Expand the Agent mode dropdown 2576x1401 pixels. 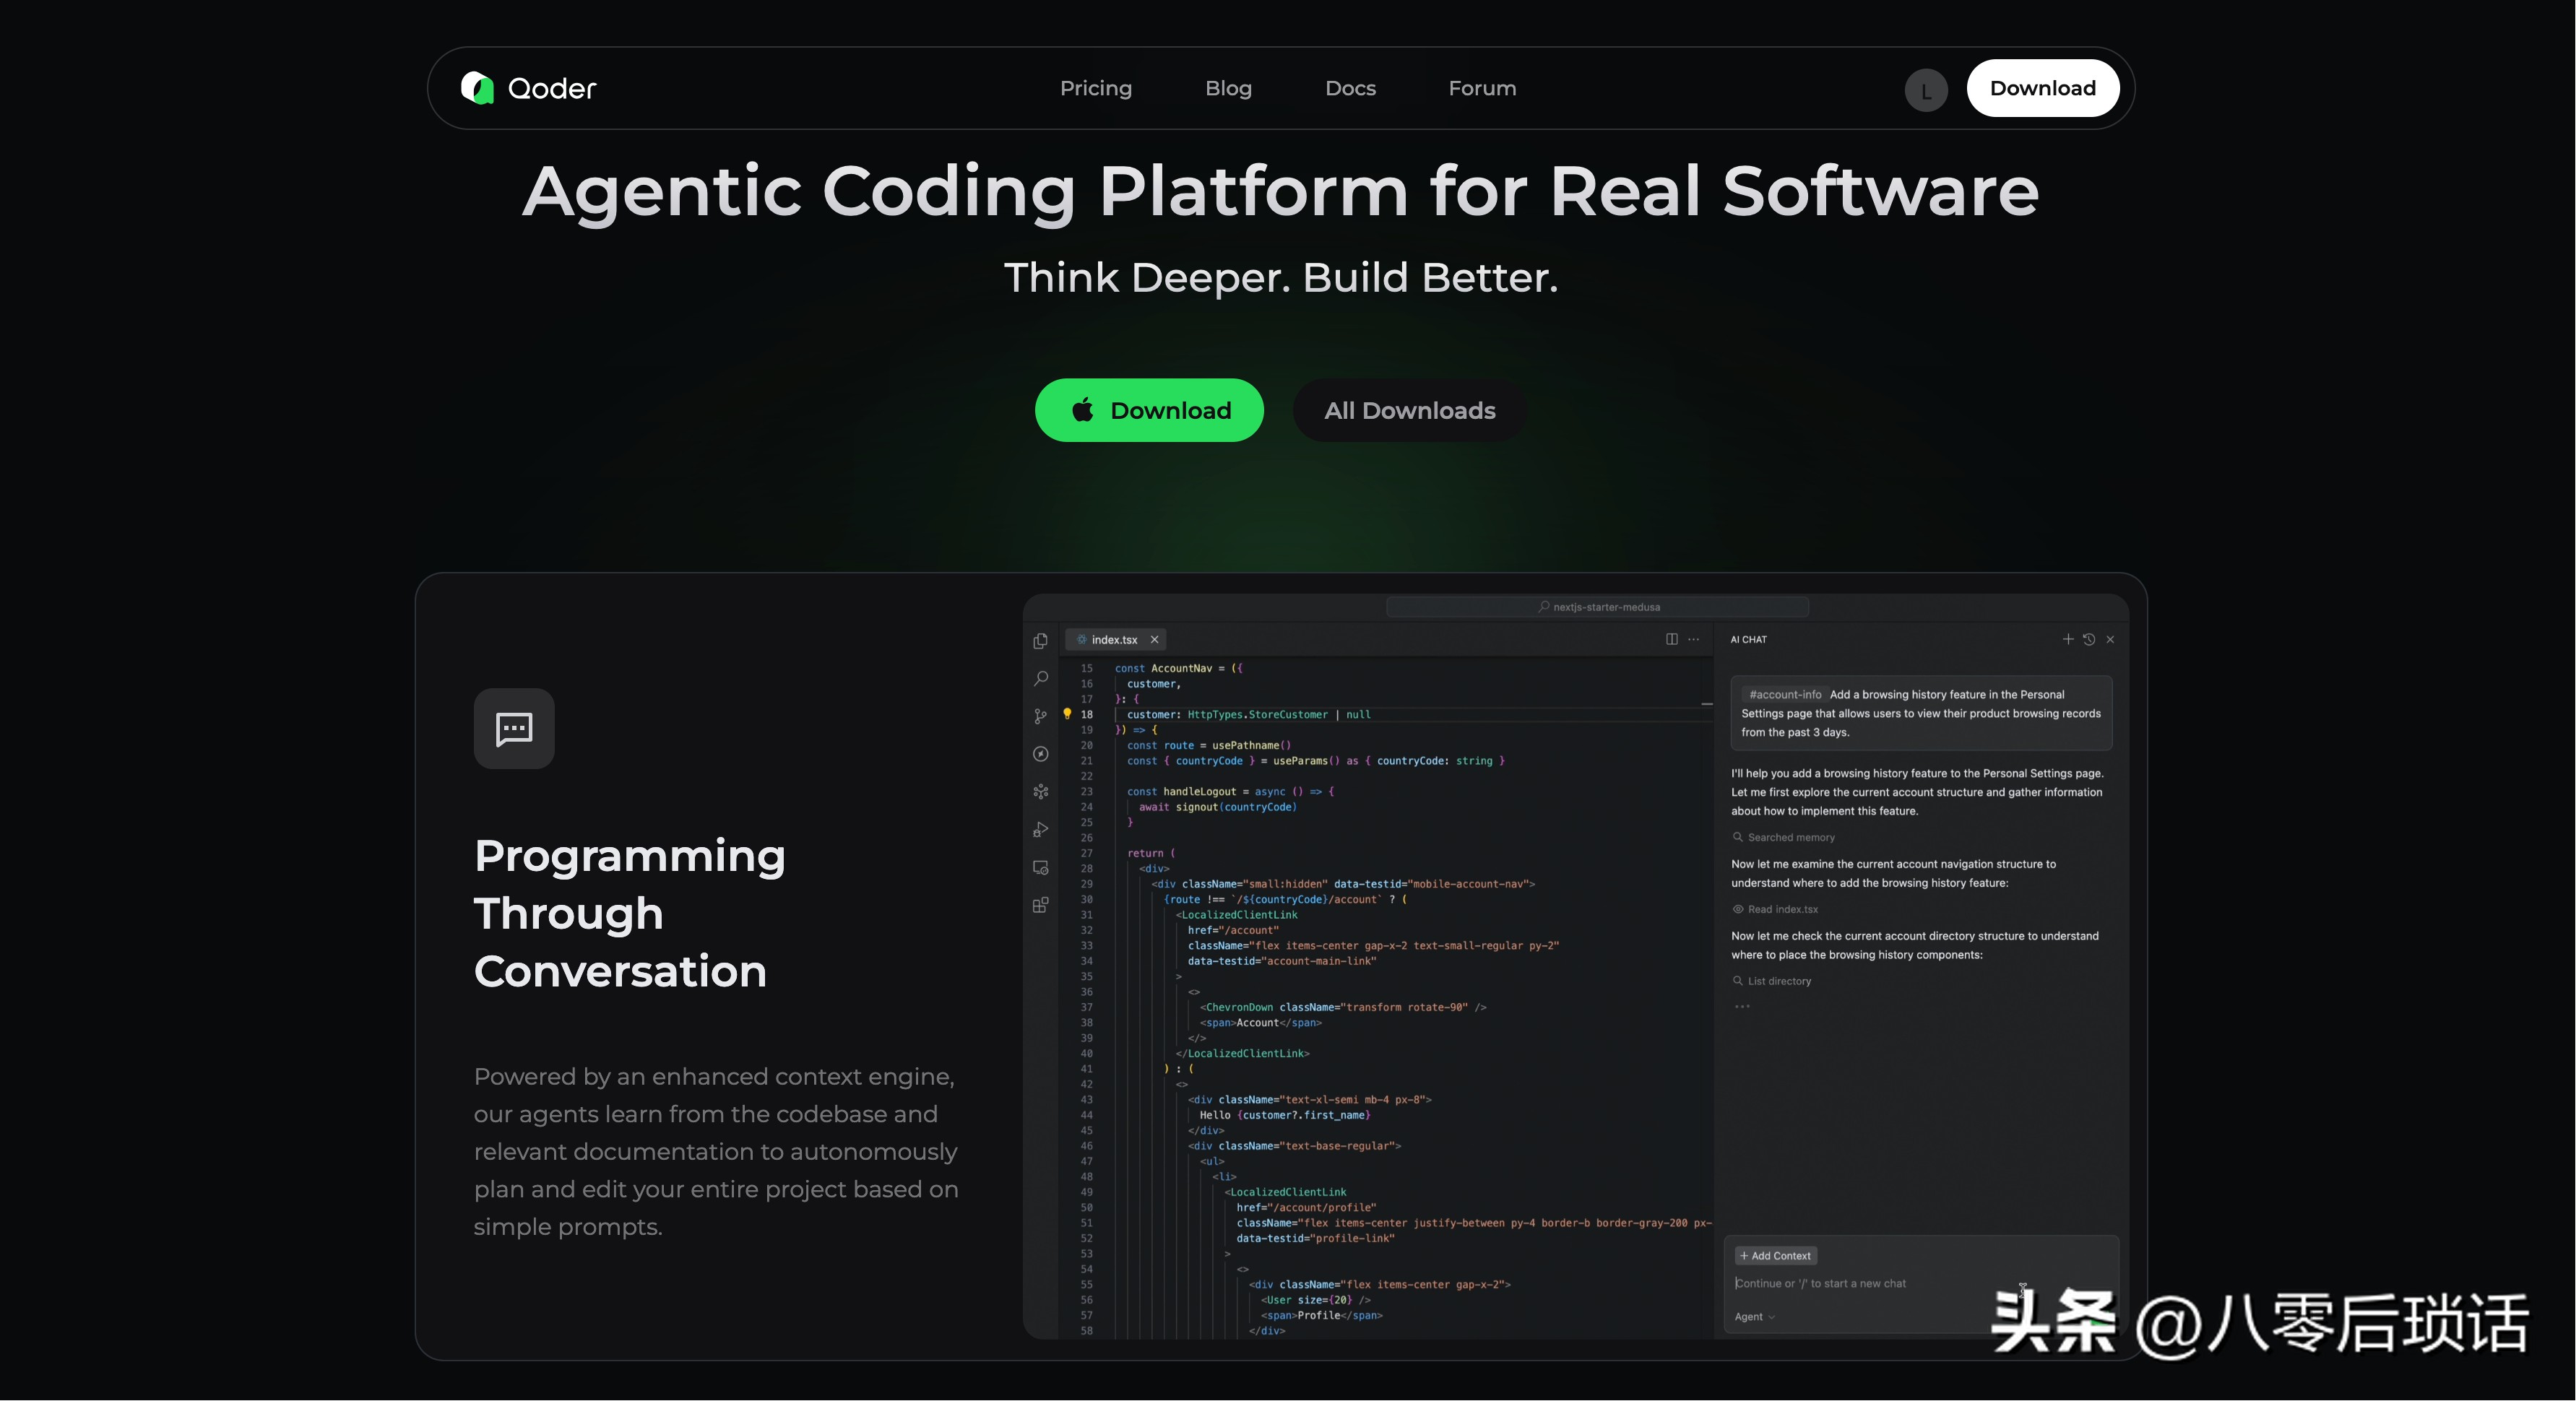[1754, 1317]
